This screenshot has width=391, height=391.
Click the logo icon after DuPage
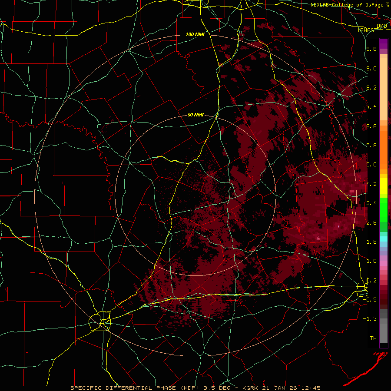tap(387, 5)
